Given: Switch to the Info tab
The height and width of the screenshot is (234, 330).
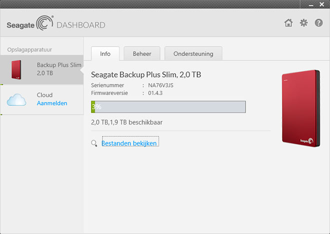Looking at the screenshot, I should (x=105, y=53).
